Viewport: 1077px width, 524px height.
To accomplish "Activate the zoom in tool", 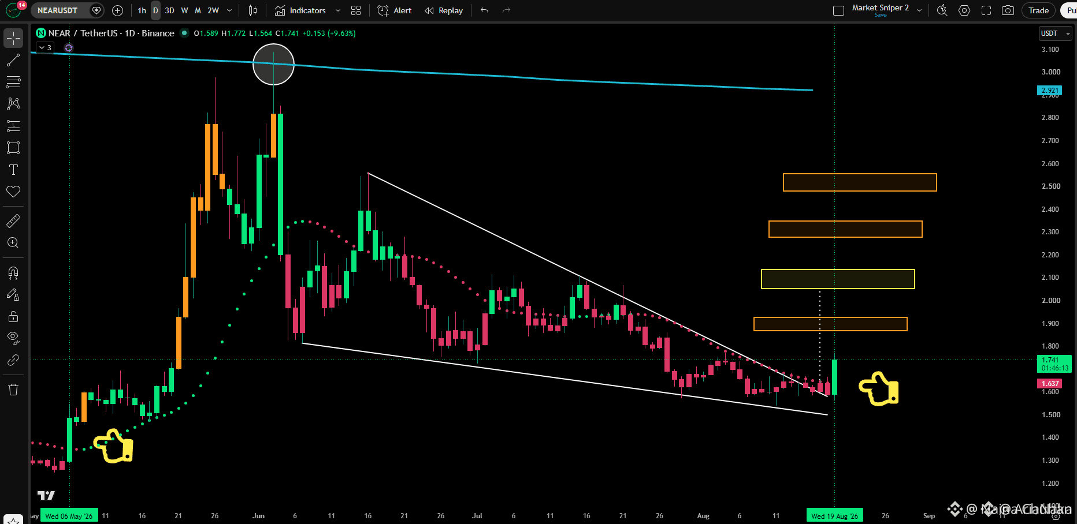I will click(13, 243).
